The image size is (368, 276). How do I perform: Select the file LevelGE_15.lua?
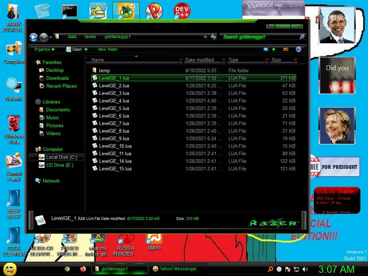point(193,169)
